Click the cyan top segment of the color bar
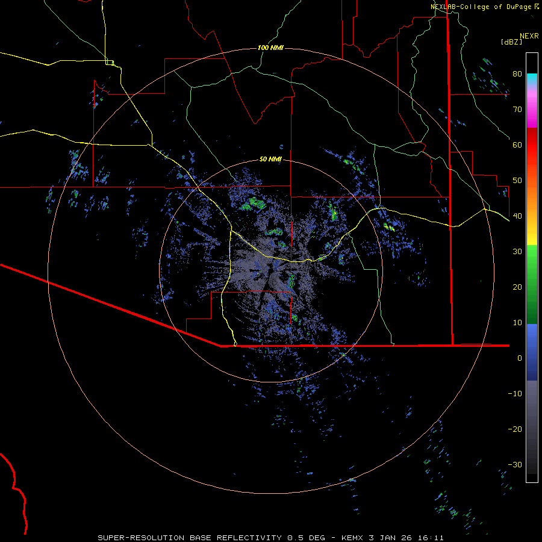Image resolution: width=542 pixels, height=542 pixels. coord(532,79)
